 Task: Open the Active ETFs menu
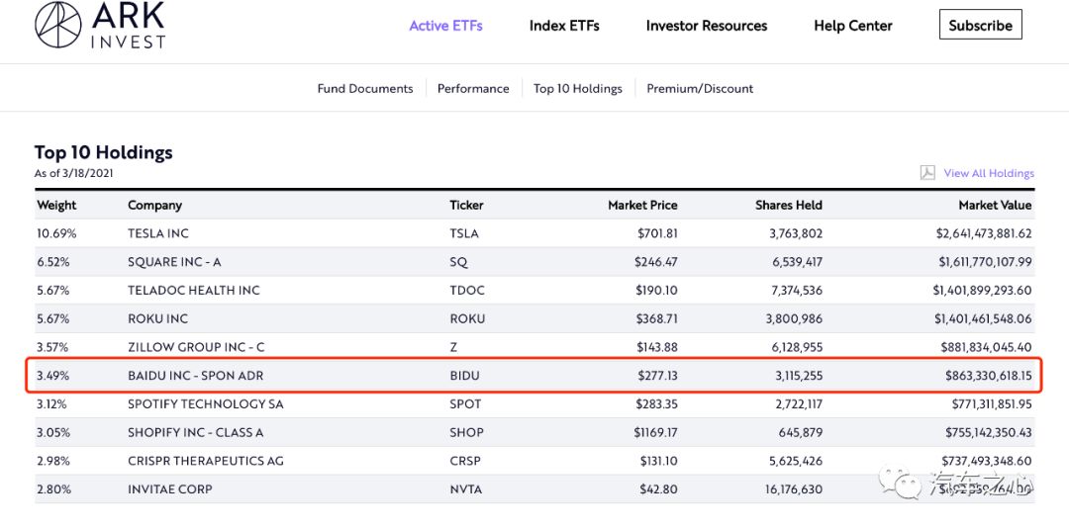pyautogui.click(x=445, y=26)
